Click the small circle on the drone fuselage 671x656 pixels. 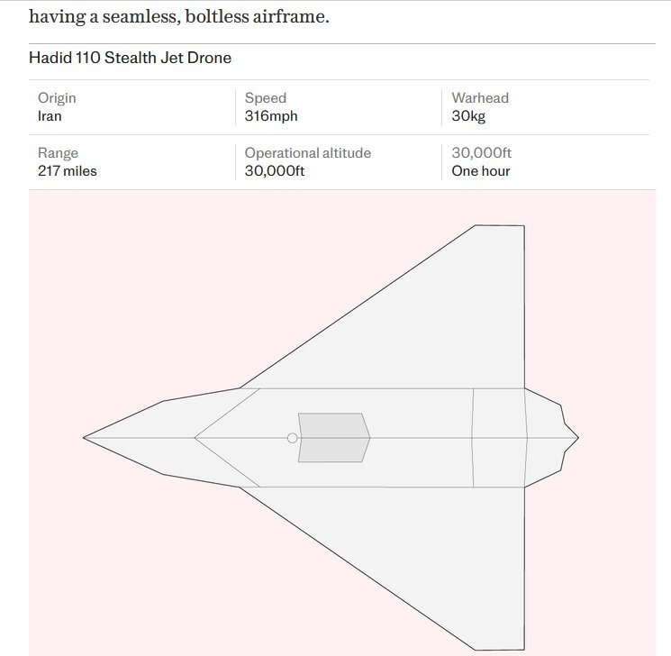pos(293,438)
